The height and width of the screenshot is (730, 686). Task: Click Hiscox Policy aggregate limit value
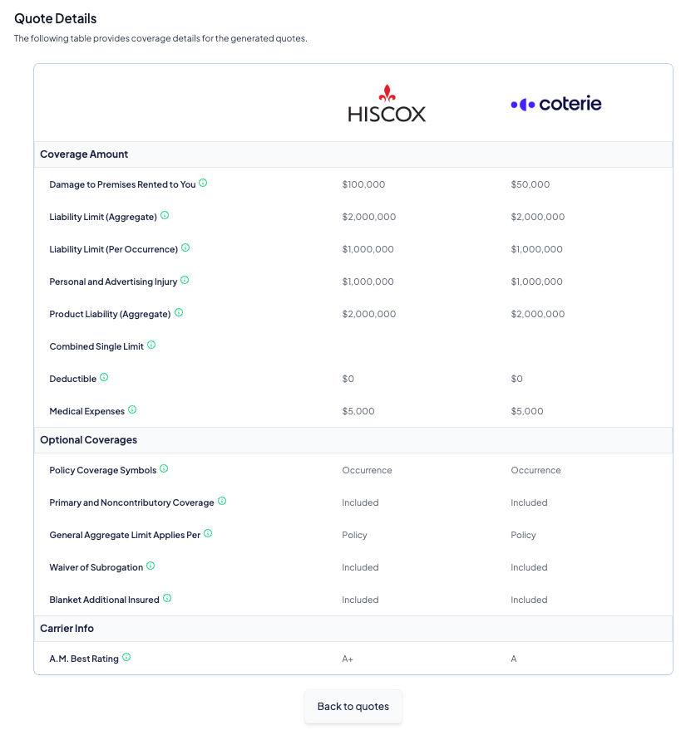tap(355, 535)
